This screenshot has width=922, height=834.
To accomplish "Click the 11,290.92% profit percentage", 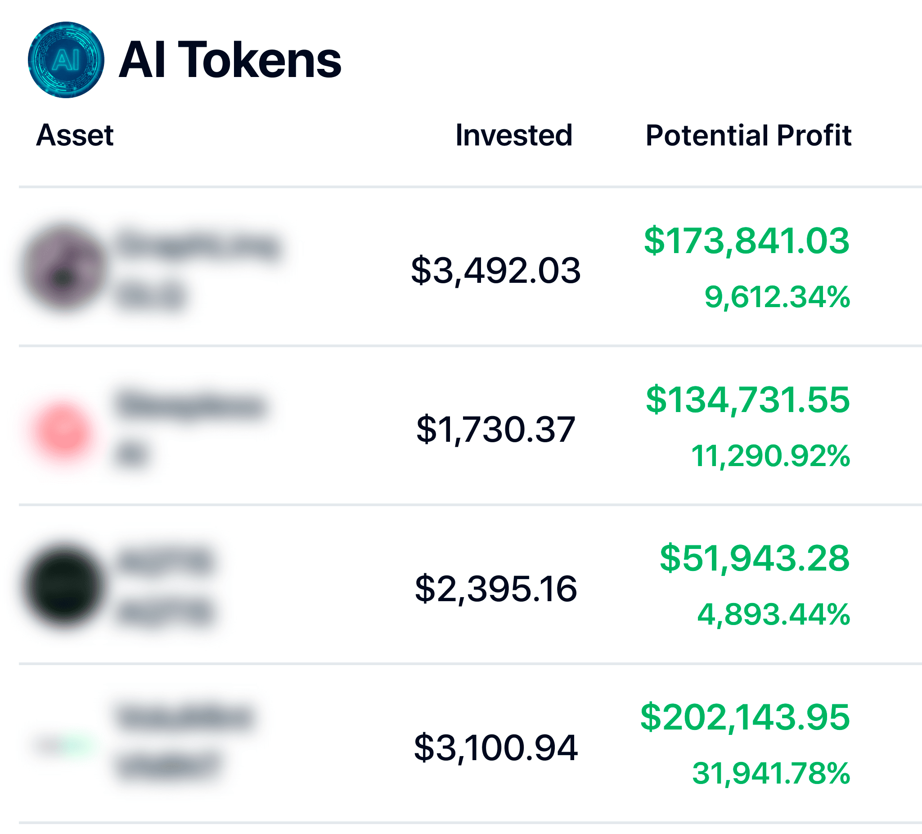I will tap(770, 455).
